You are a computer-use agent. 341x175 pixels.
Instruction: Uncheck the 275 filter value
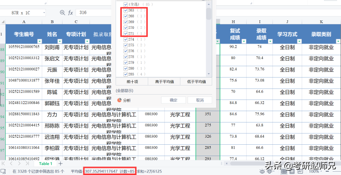pos(126,45)
